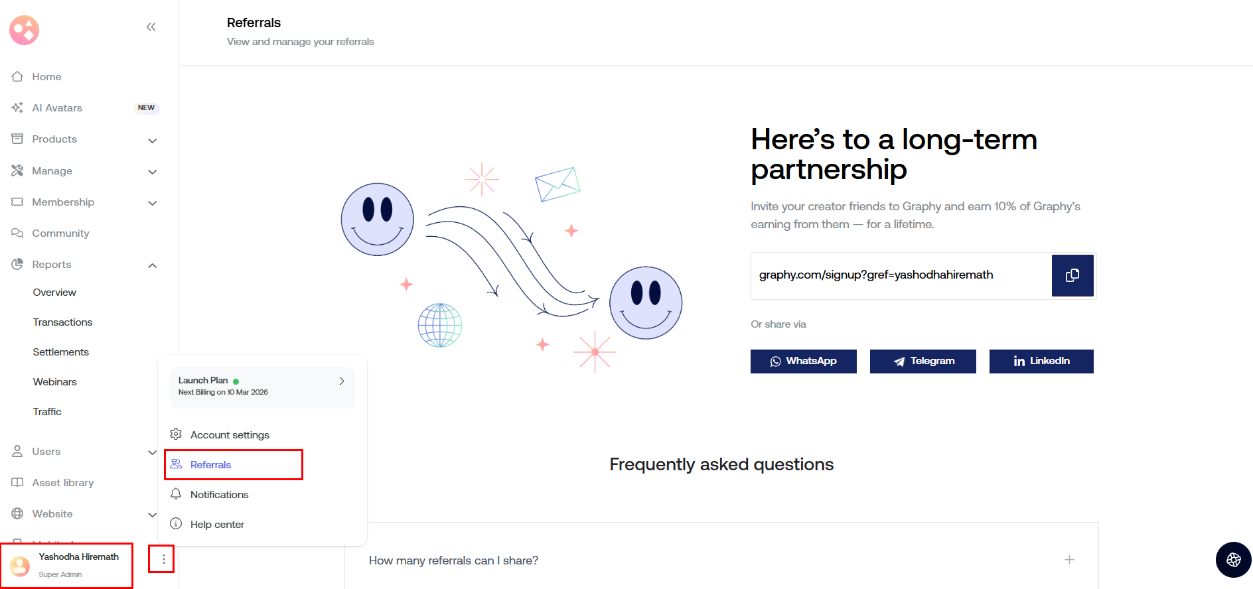This screenshot has height=589, width=1253.
Task: Open the three-dot menu beside Yashodha Hiremath
Action: tap(163, 559)
